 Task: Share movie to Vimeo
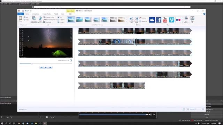click(x=171, y=20)
